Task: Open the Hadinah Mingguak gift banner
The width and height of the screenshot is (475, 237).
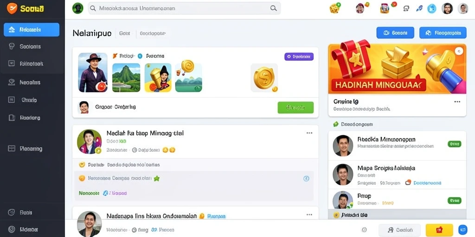Action: 397,69
